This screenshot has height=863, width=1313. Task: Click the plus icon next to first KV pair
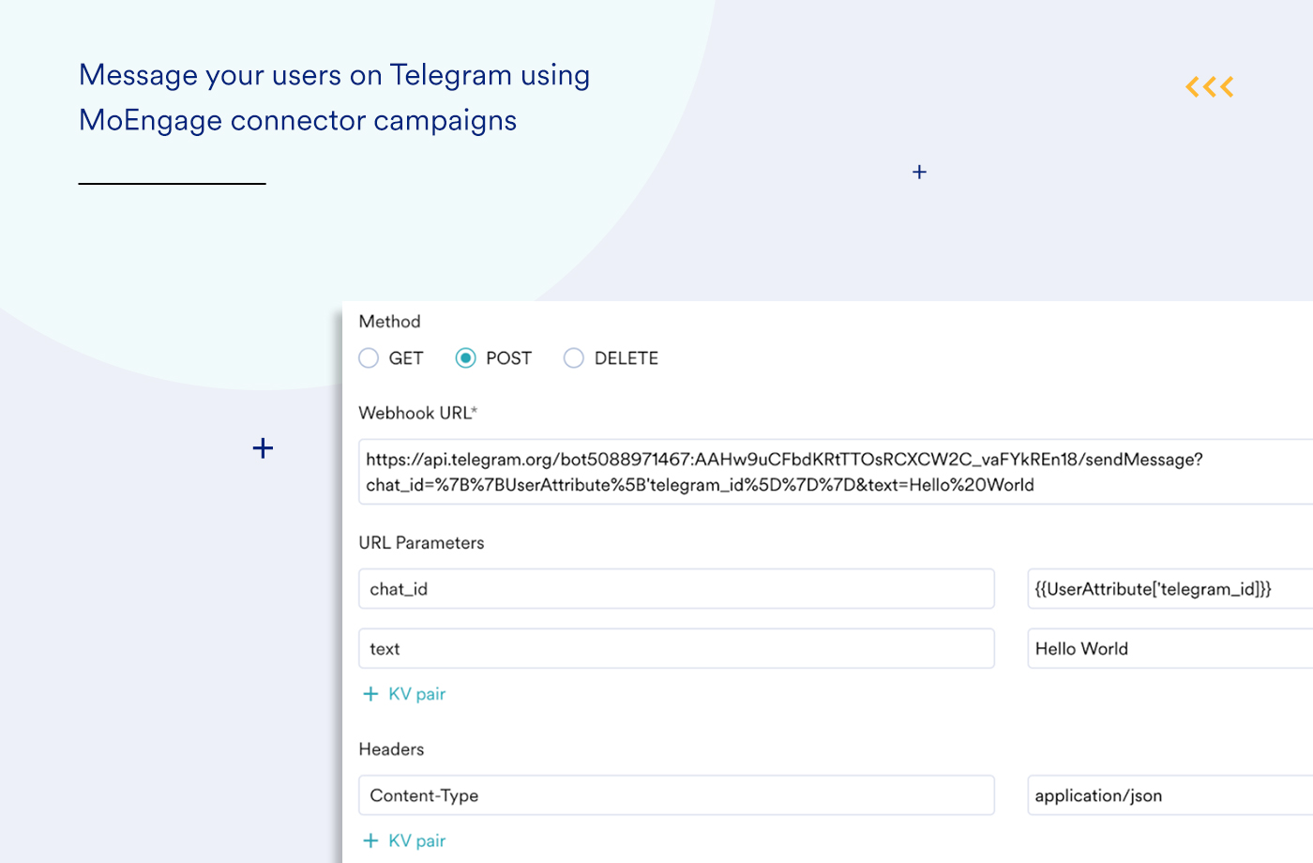[x=370, y=694]
